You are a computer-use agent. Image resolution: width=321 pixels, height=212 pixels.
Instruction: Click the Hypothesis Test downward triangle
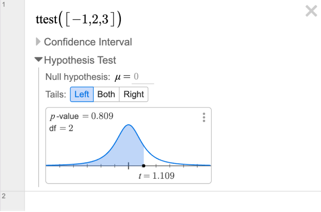38,60
